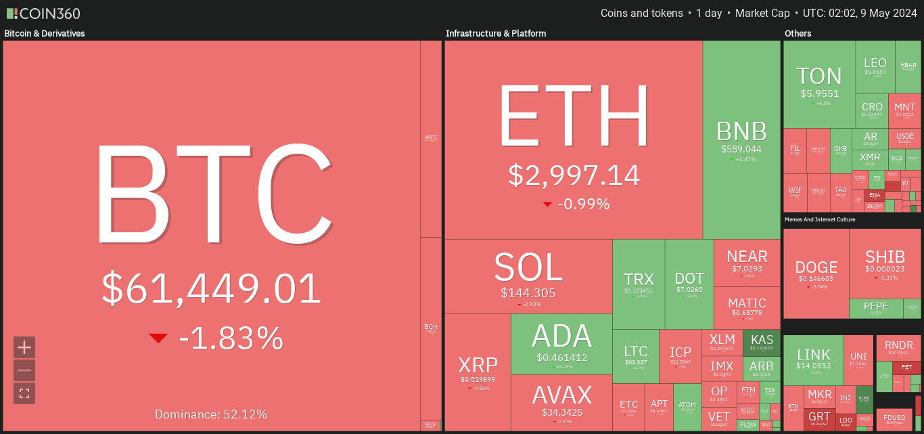
Task: Open the TRX tile
Action: (x=639, y=284)
